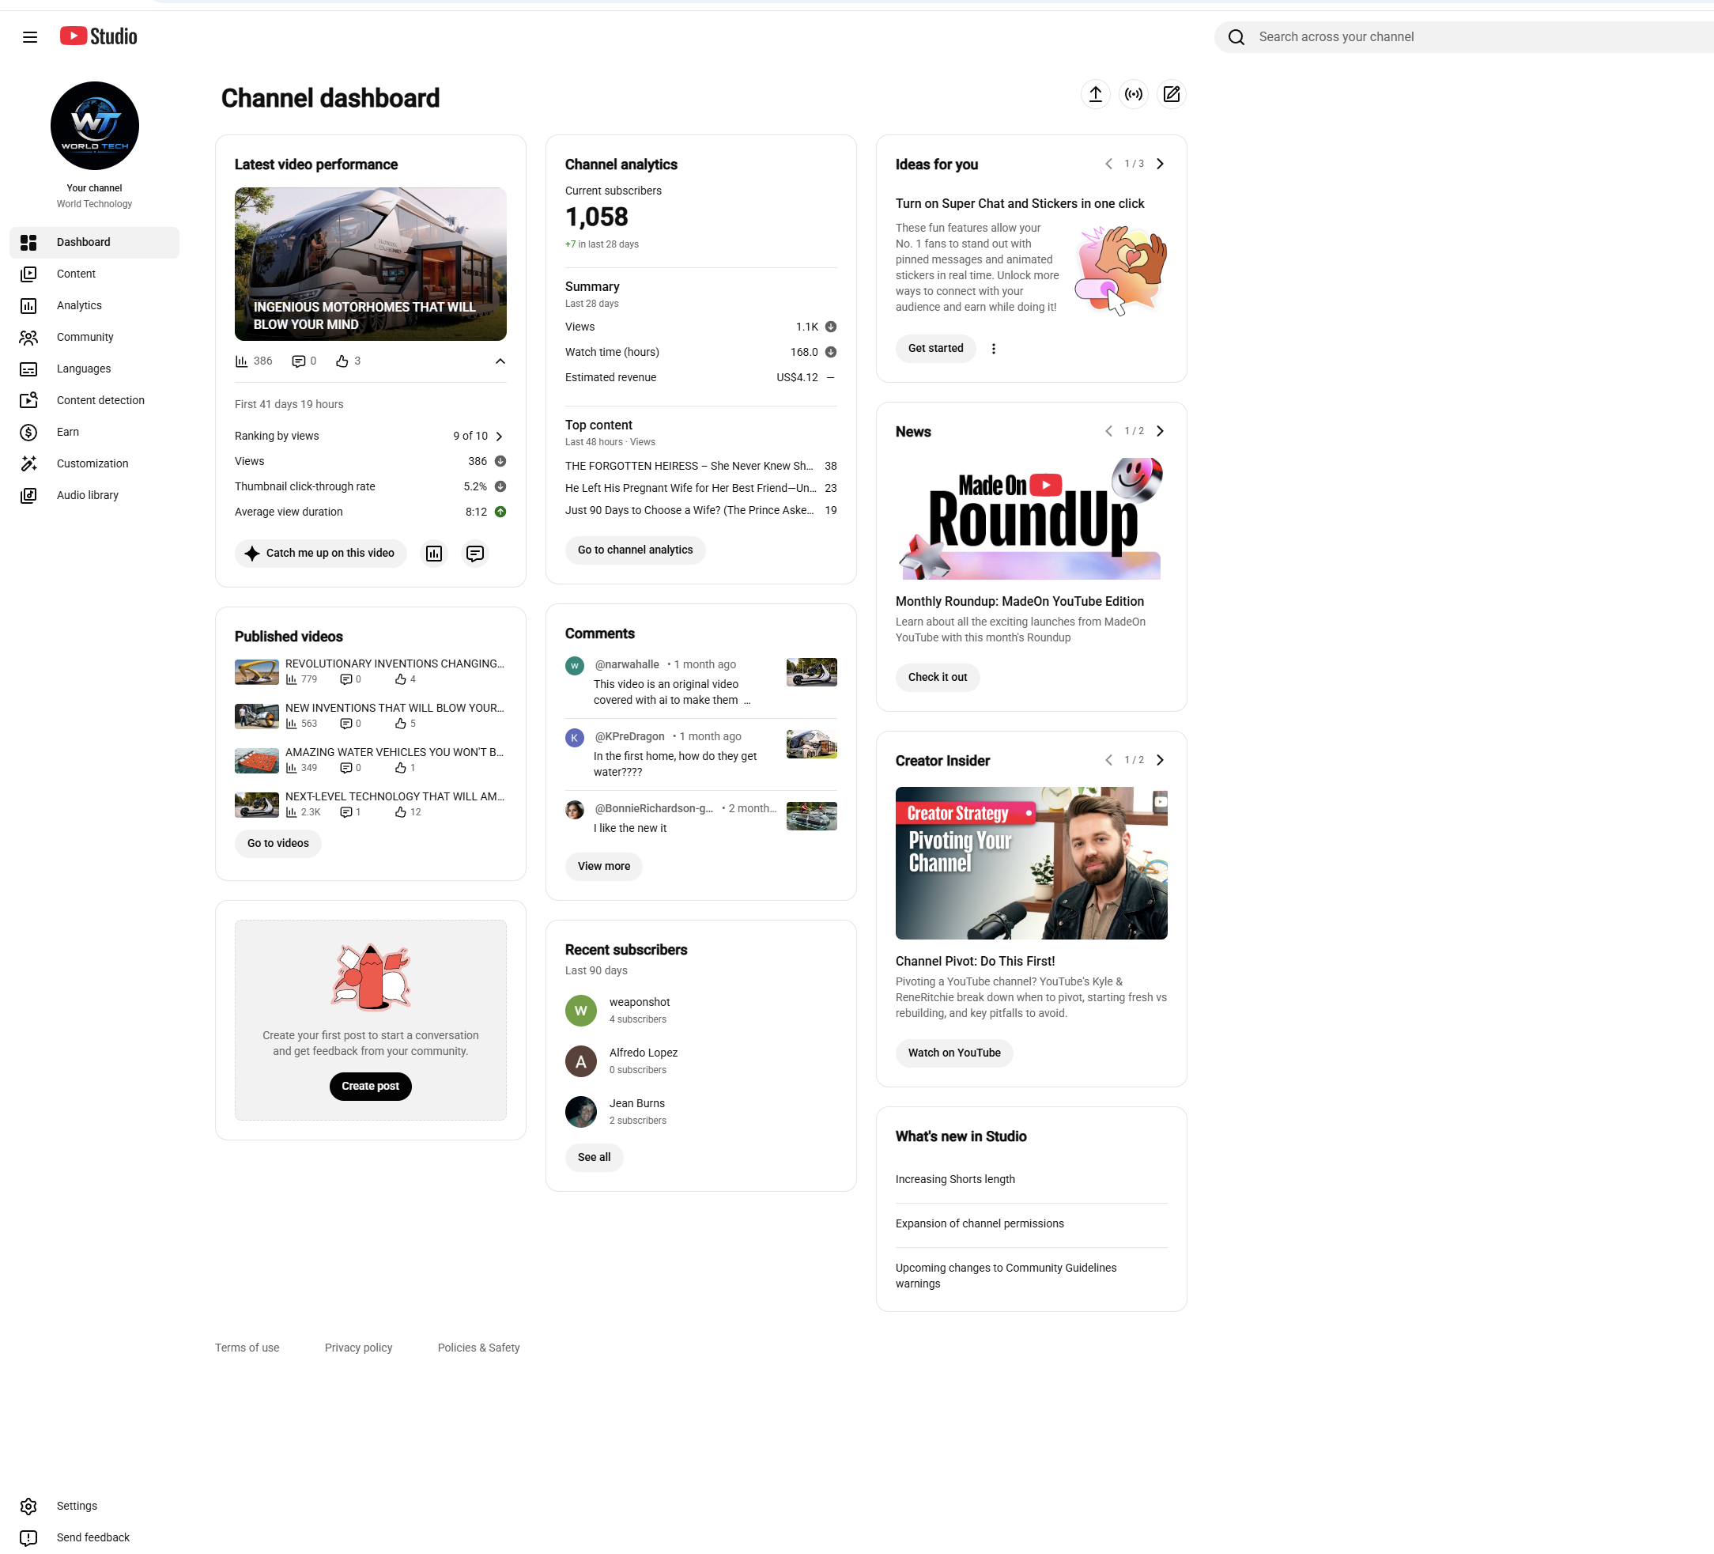Viewport: 1714px width, 1554px height.
Task: Open the World Technology channel avatar
Action: (94, 126)
